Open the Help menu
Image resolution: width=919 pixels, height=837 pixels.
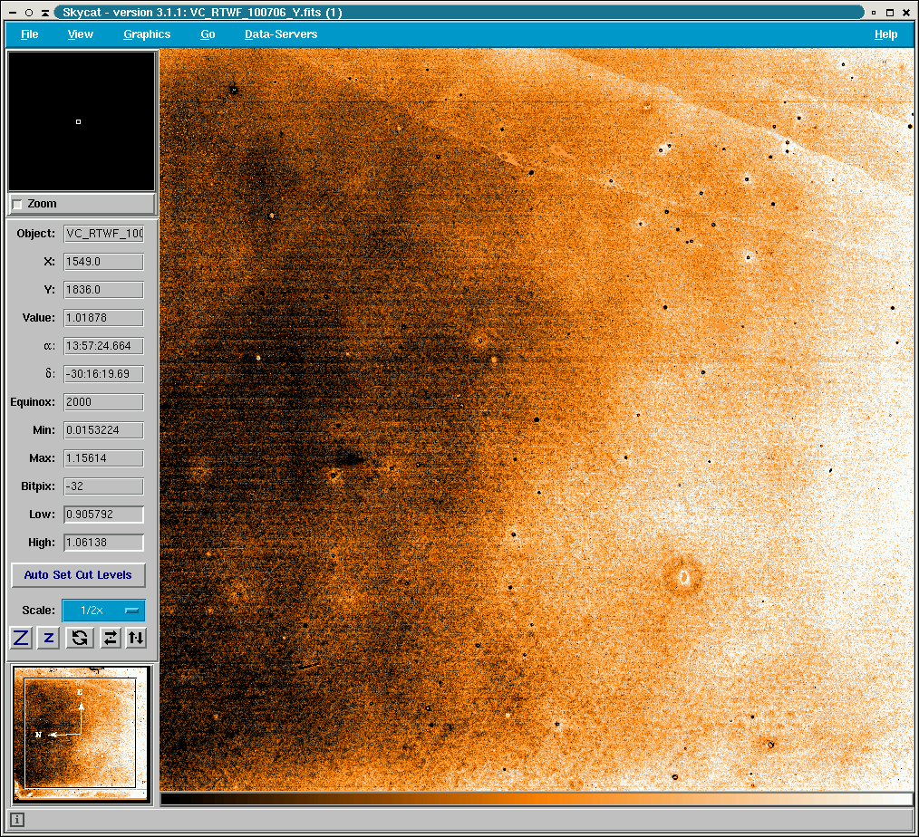coord(885,34)
